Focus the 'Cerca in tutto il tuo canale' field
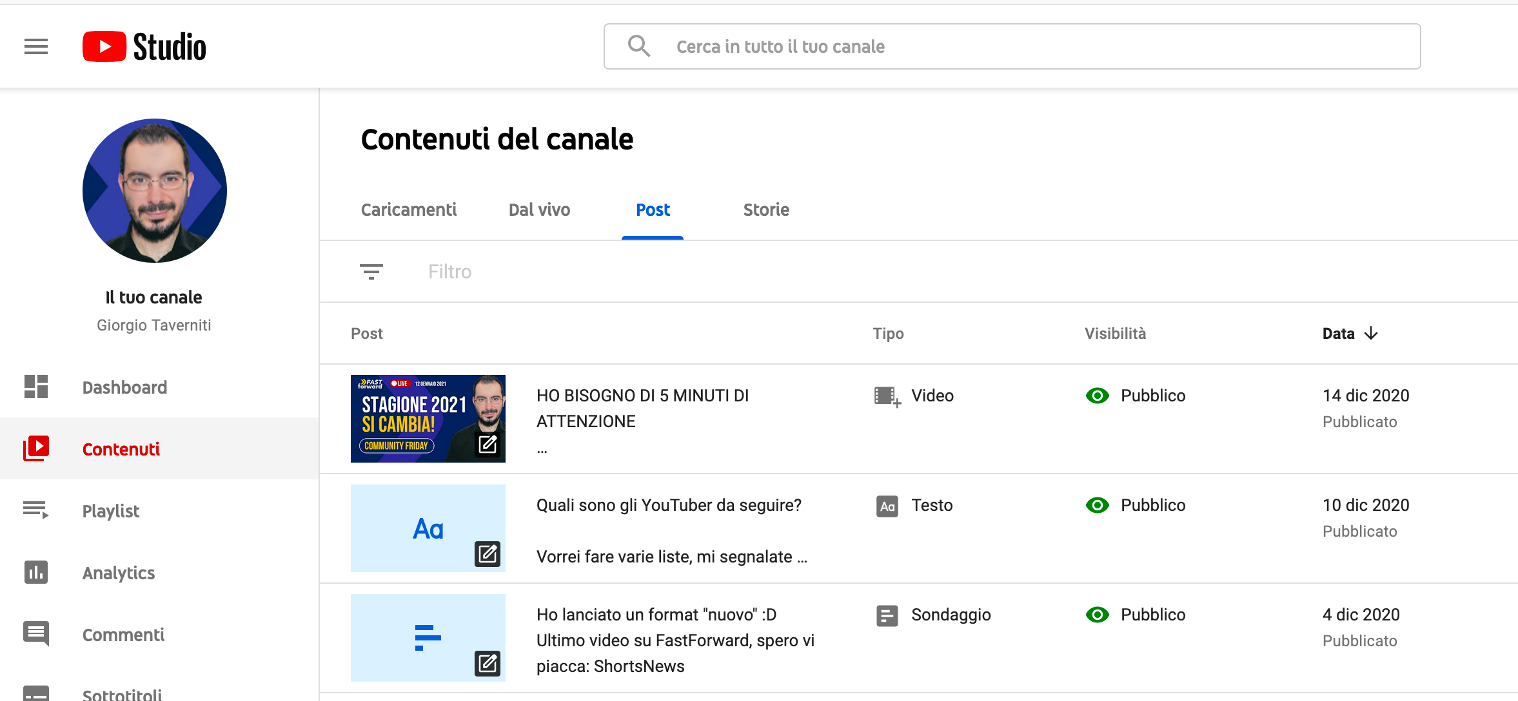 coord(1012,46)
